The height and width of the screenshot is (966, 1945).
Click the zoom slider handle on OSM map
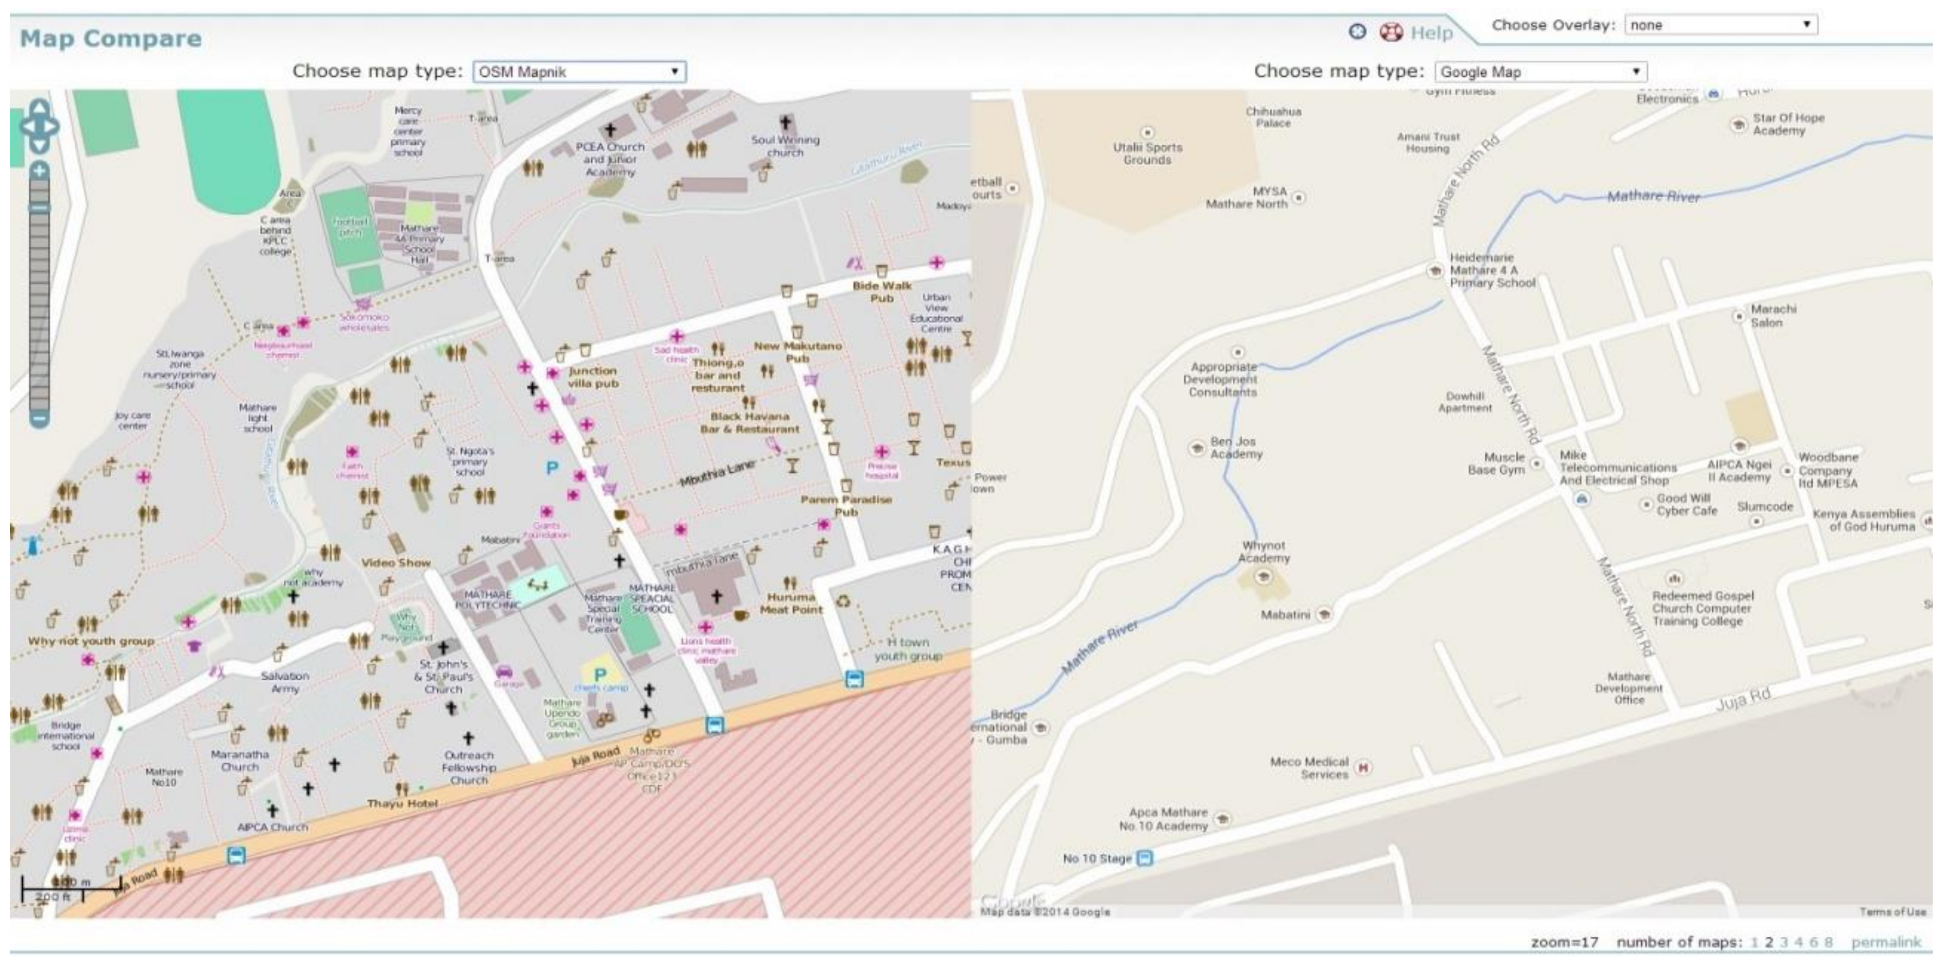[x=39, y=208]
